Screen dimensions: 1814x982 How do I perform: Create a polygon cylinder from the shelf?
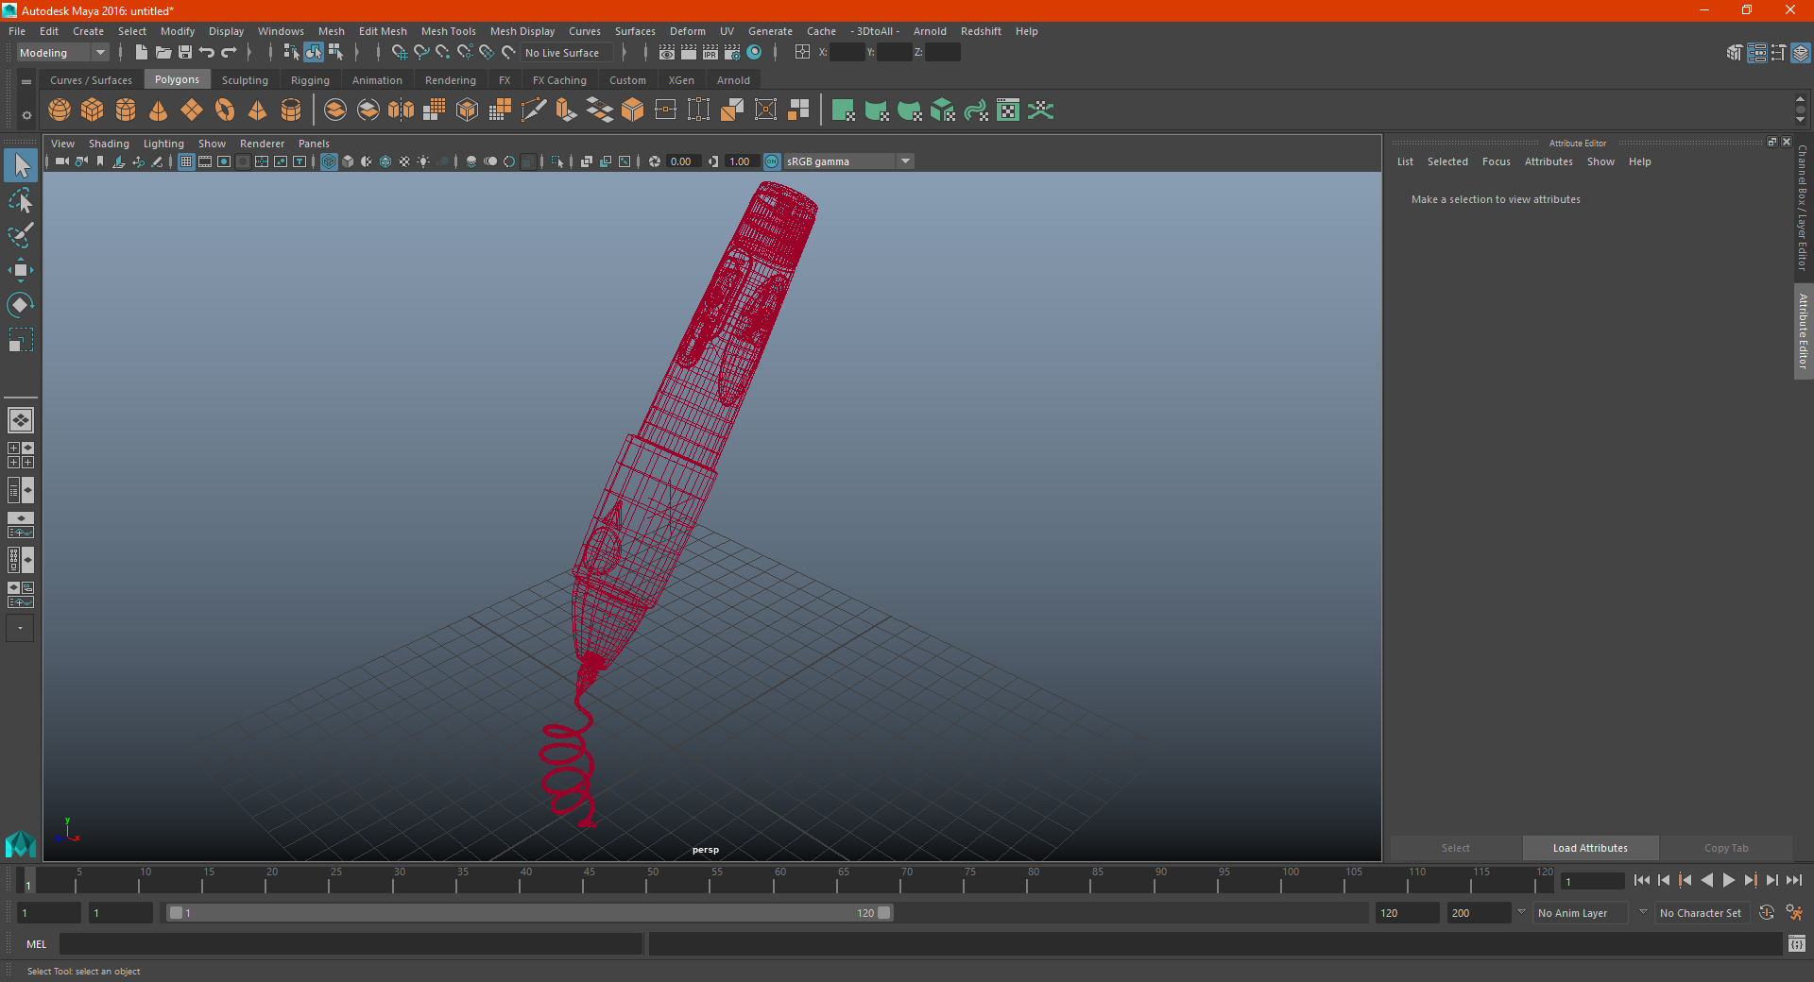tap(126, 110)
